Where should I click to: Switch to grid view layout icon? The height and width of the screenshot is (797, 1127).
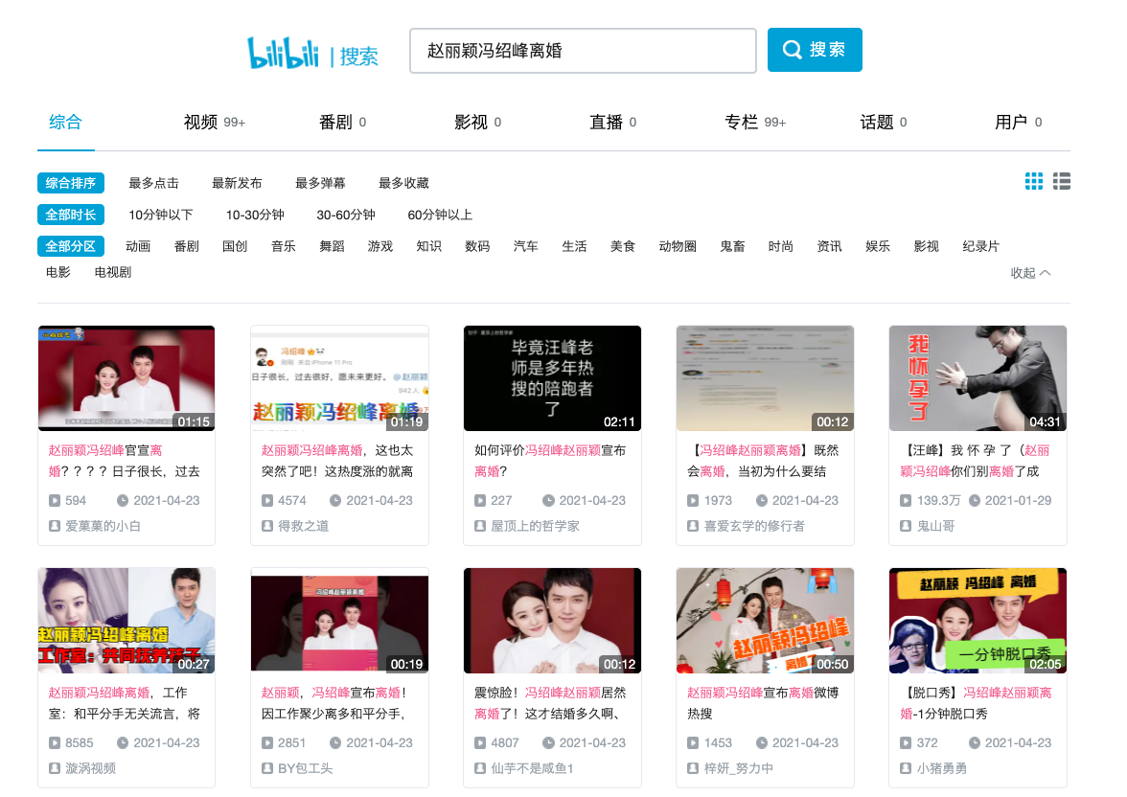pos(1033,181)
